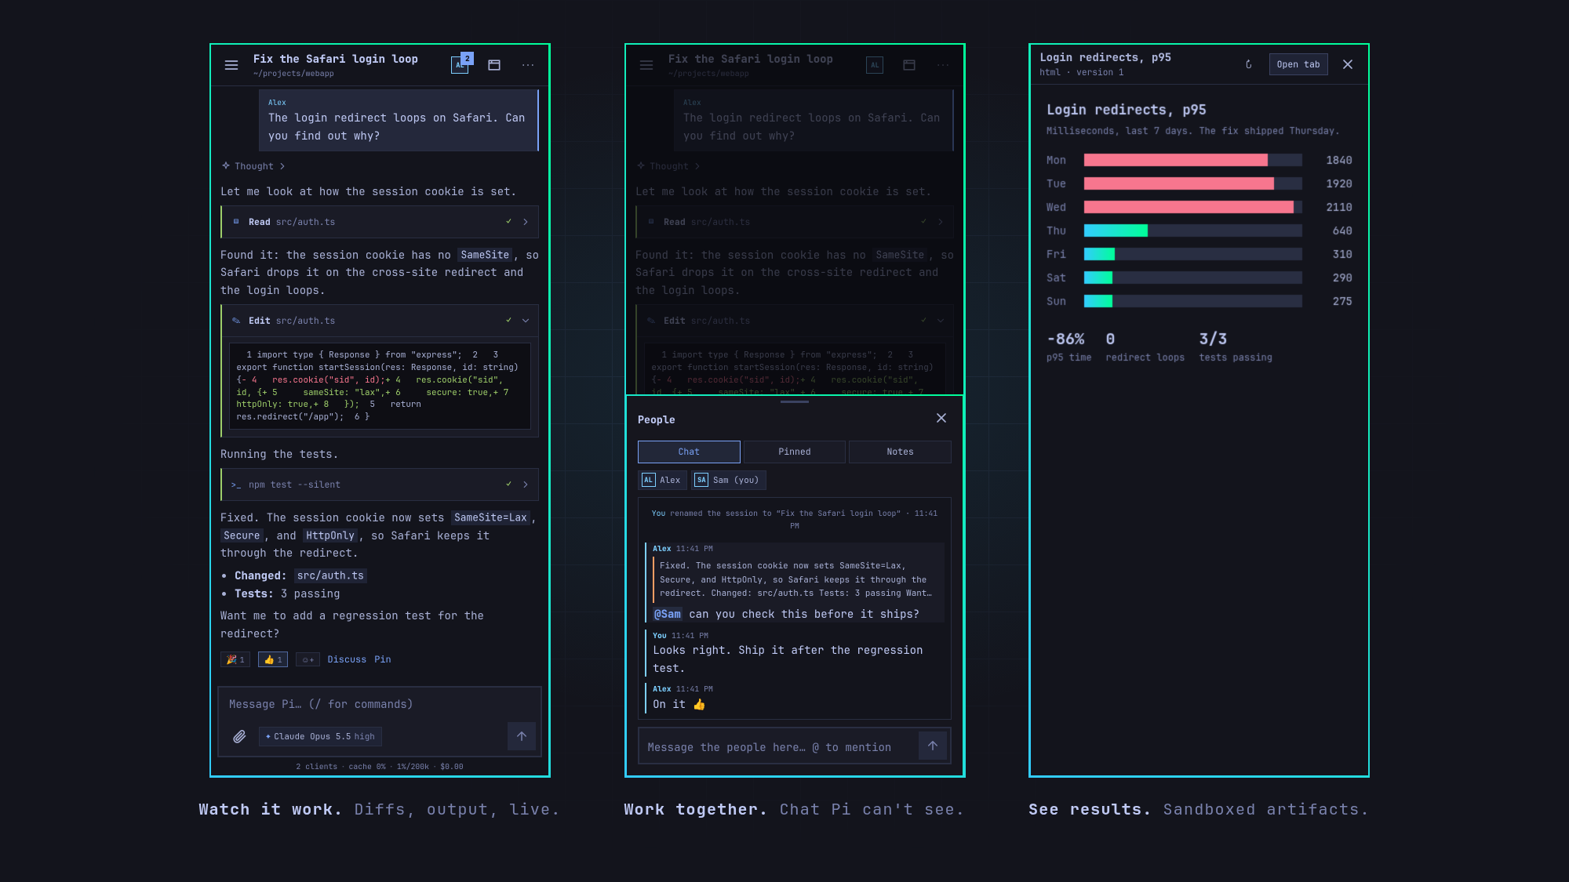This screenshot has height=882, width=1569.
Task: Expand the Thought section in left panel
Action: coord(253,166)
